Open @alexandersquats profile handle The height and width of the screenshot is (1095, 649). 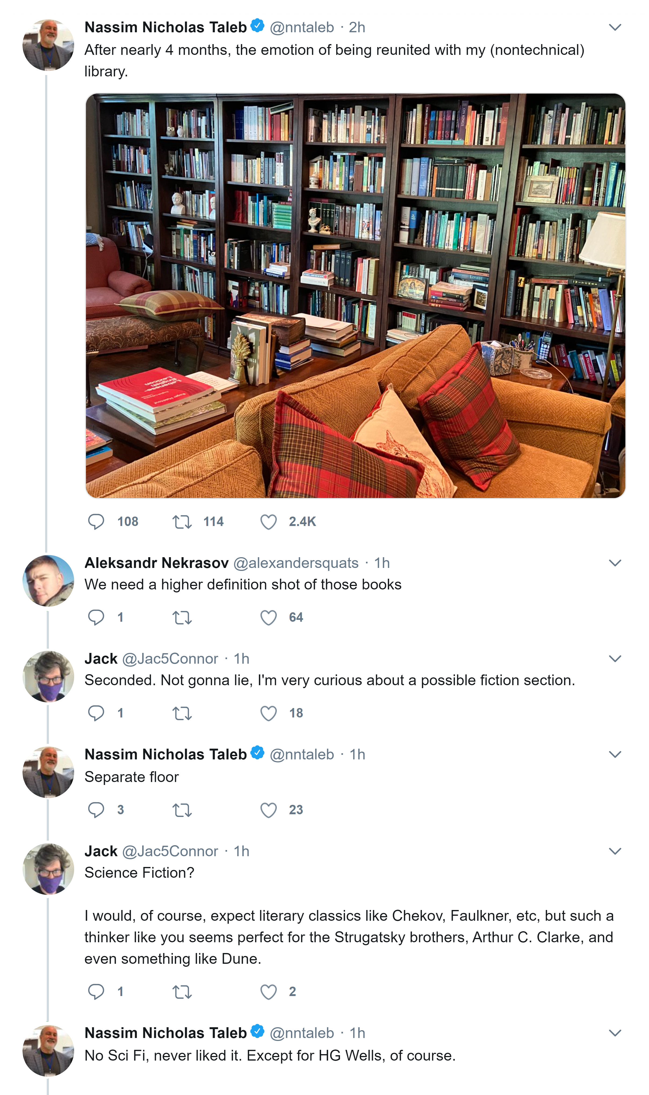296,563
